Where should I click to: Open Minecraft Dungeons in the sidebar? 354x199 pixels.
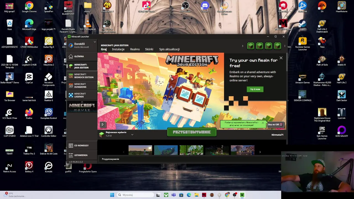point(81,85)
